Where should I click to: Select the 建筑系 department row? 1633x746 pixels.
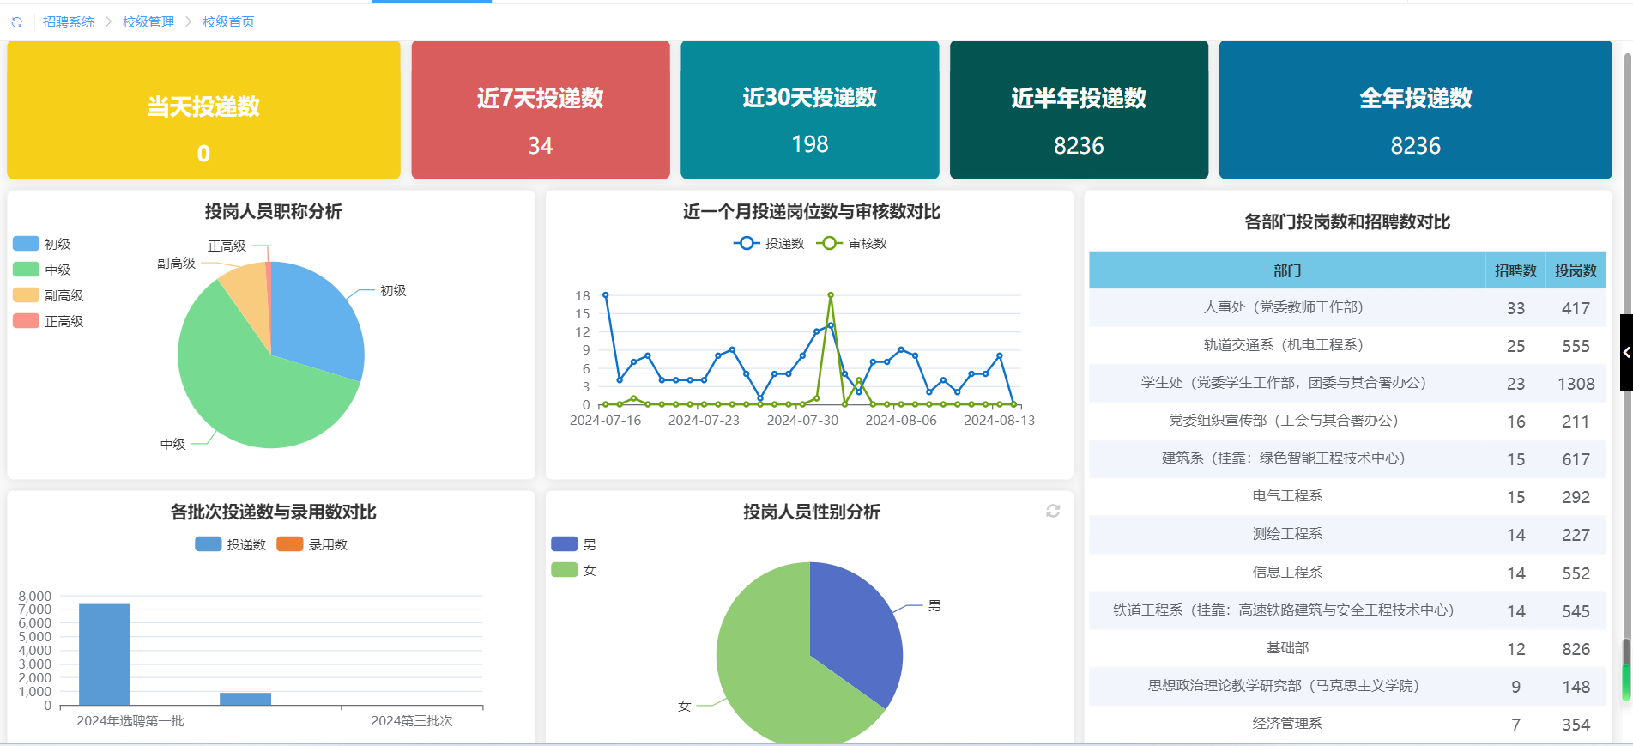pyautogui.click(x=1347, y=458)
